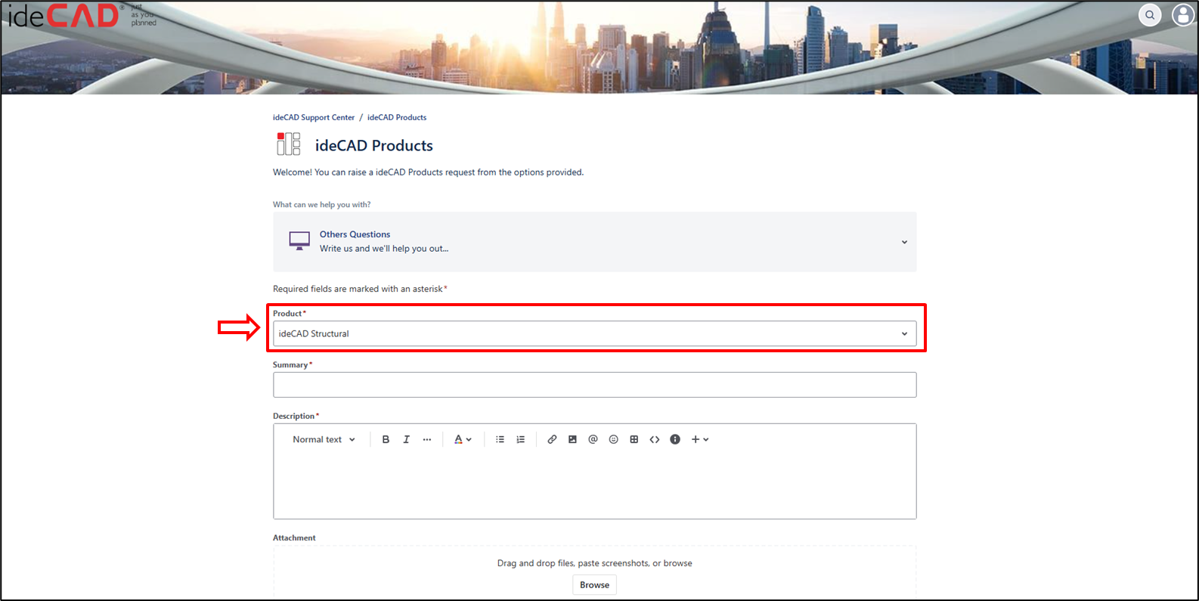Click the ideCAD Products heading
The width and height of the screenshot is (1199, 601).
[374, 145]
